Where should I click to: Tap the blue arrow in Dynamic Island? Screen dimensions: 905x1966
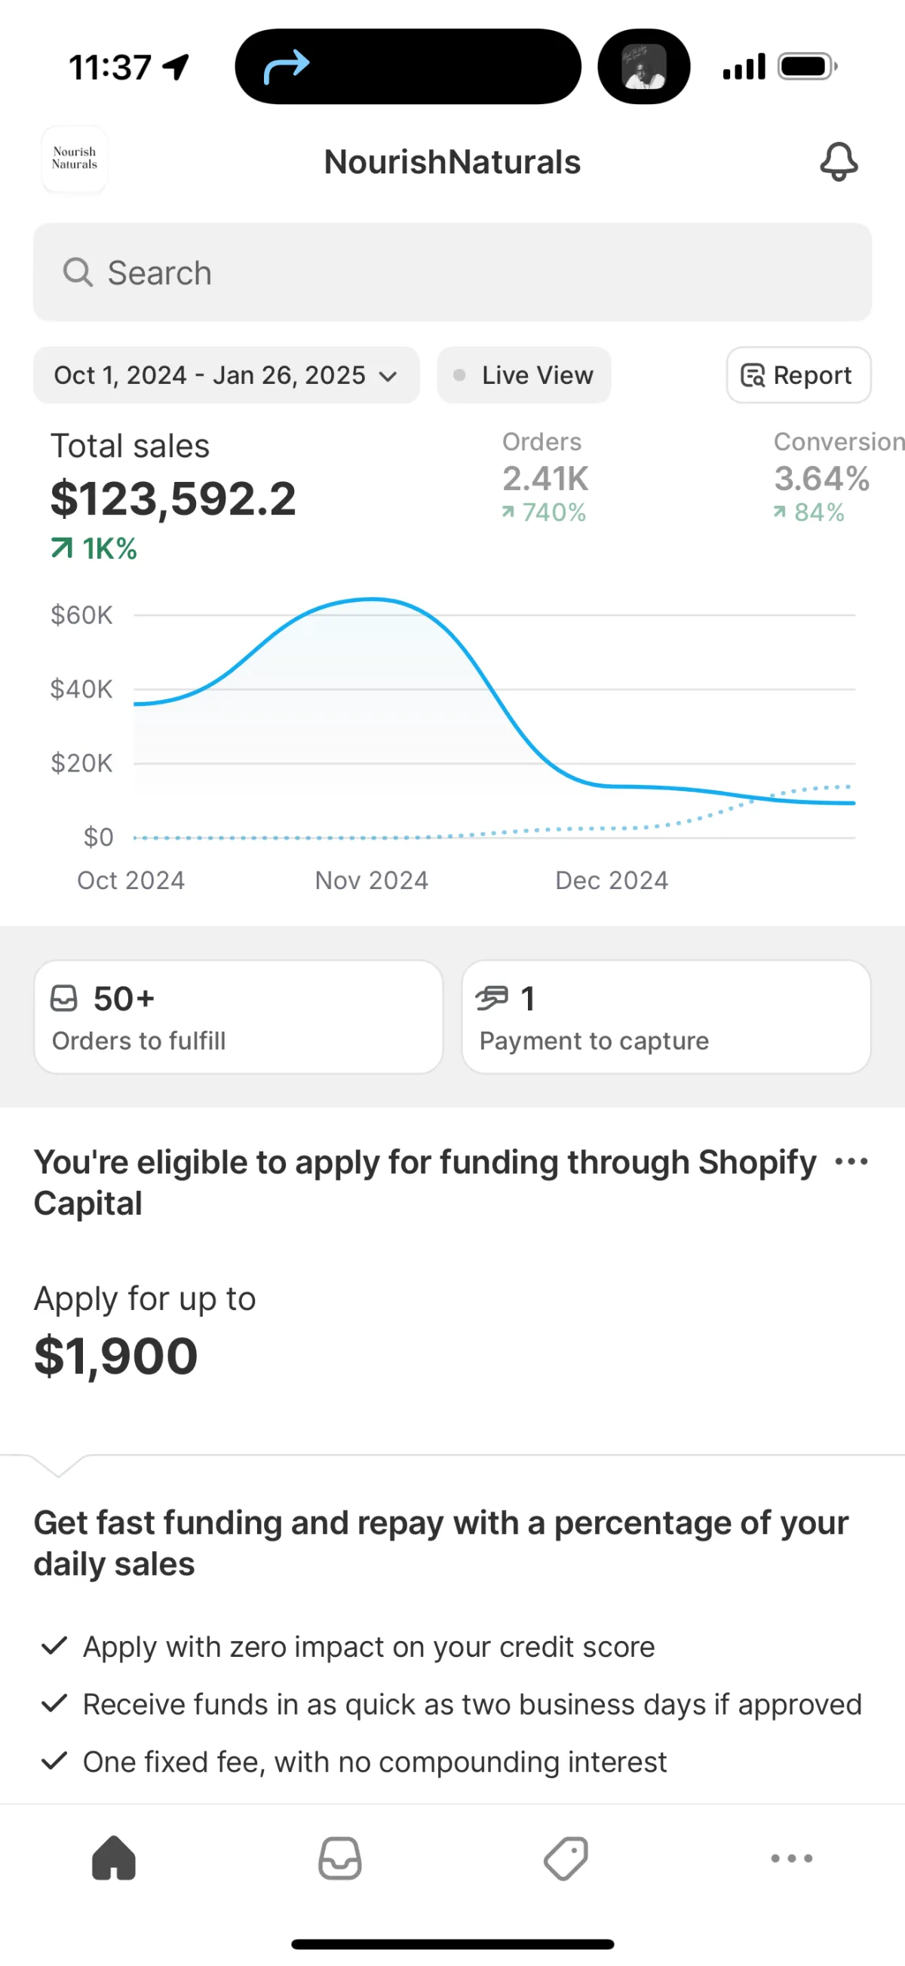click(x=286, y=67)
